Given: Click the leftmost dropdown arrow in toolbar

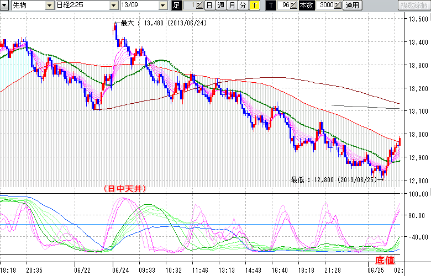Looking at the screenshot, I should tap(6, 6).
